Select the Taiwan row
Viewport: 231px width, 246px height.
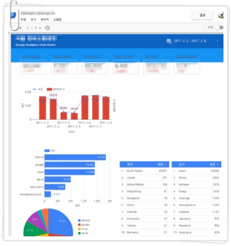(x=144, y=226)
